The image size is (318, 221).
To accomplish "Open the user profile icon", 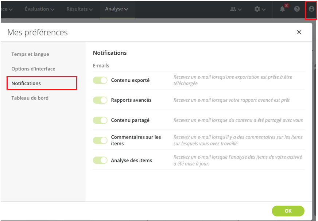I will pyautogui.click(x=311, y=9).
